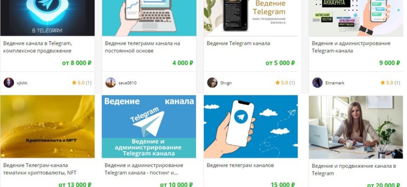Open listing 'Ведение канала в Telegram, комплексное продвижение'
The width and height of the screenshot is (407, 187).
(37, 47)
